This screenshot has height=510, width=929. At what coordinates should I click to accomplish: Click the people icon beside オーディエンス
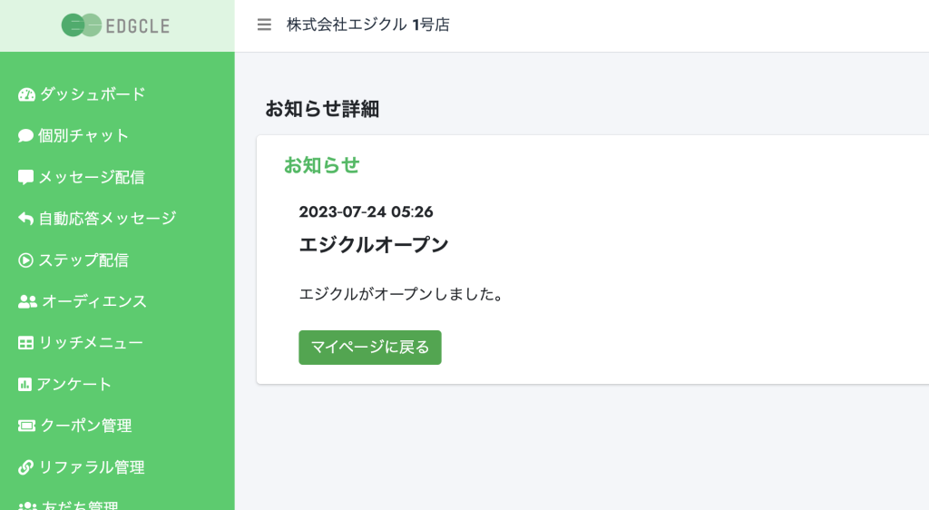point(27,301)
